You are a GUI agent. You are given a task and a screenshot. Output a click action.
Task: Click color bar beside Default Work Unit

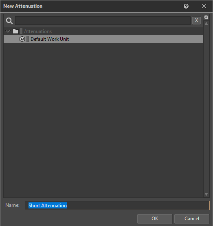point(28,39)
